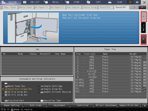Open the Staple Scrap guidance tab
The width and height of the screenshot is (148, 111).
coord(90,7)
